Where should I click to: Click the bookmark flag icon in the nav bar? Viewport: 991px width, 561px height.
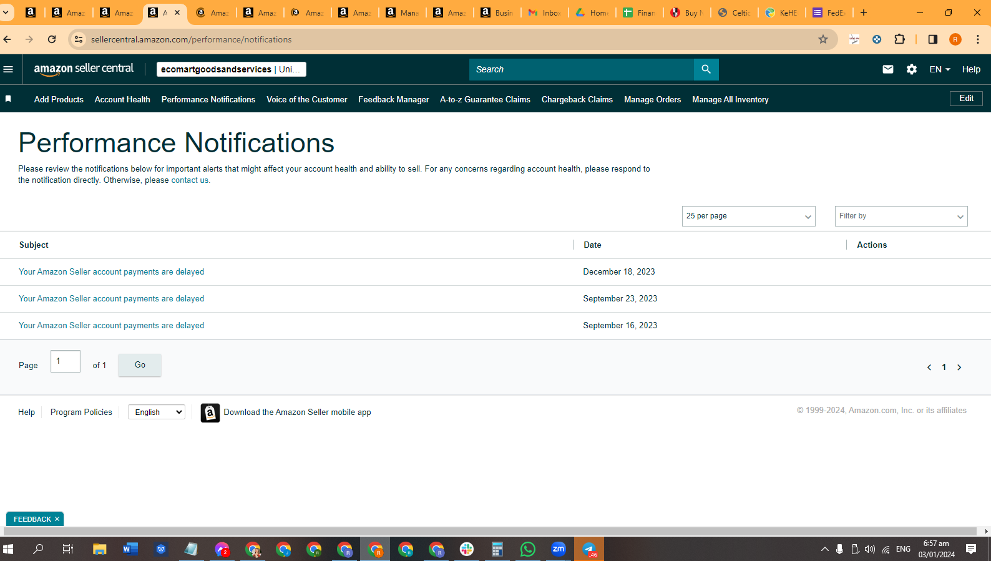tap(8, 99)
